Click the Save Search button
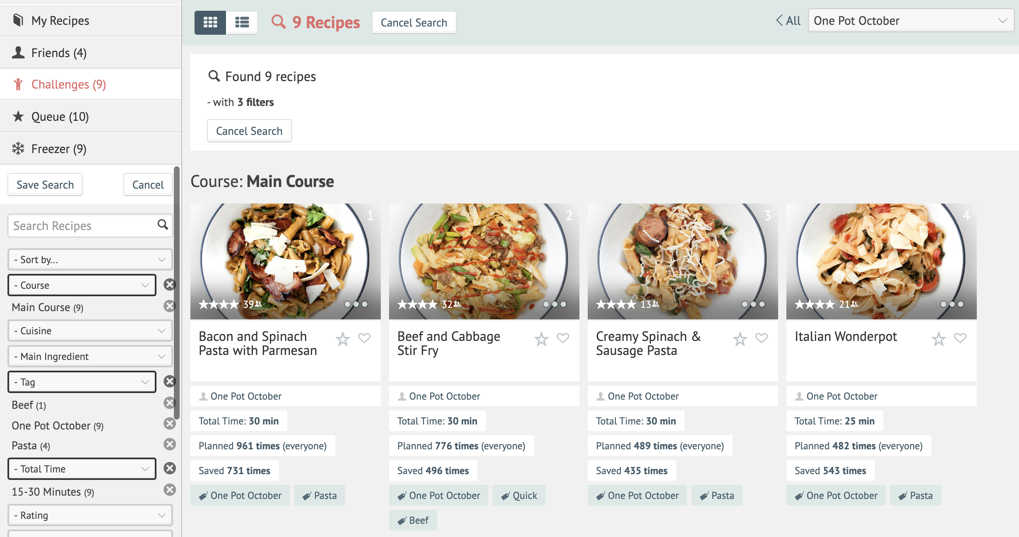 (45, 185)
